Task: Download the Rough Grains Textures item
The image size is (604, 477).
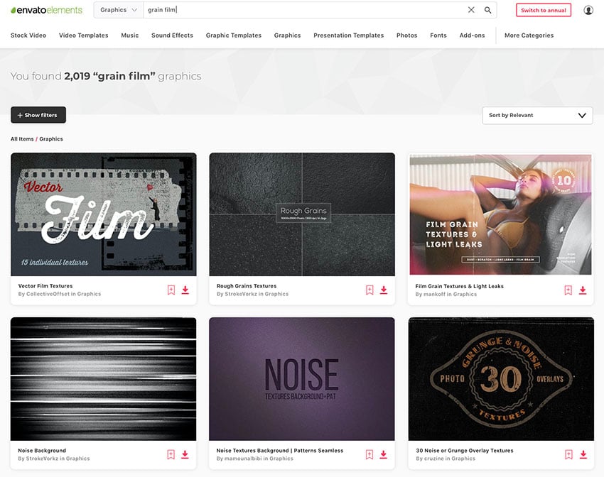Action: click(x=384, y=290)
